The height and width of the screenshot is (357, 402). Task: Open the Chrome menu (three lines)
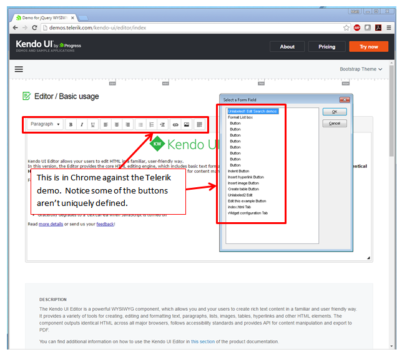[x=389, y=27]
